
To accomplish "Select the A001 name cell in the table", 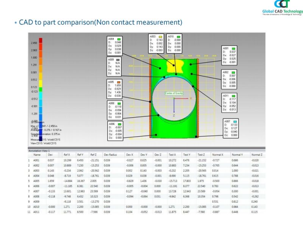I will (x=36, y=160).
